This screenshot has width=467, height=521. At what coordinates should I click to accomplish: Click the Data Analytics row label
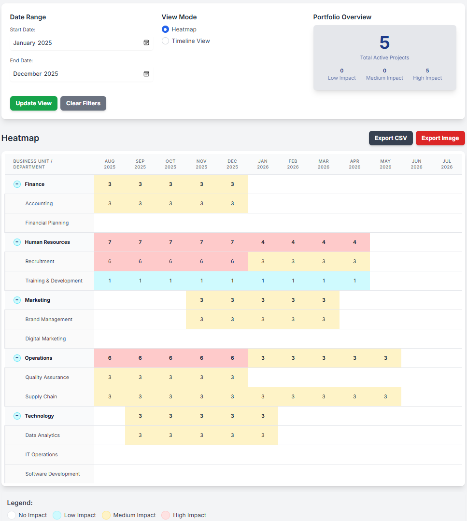(x=42, y=435)
